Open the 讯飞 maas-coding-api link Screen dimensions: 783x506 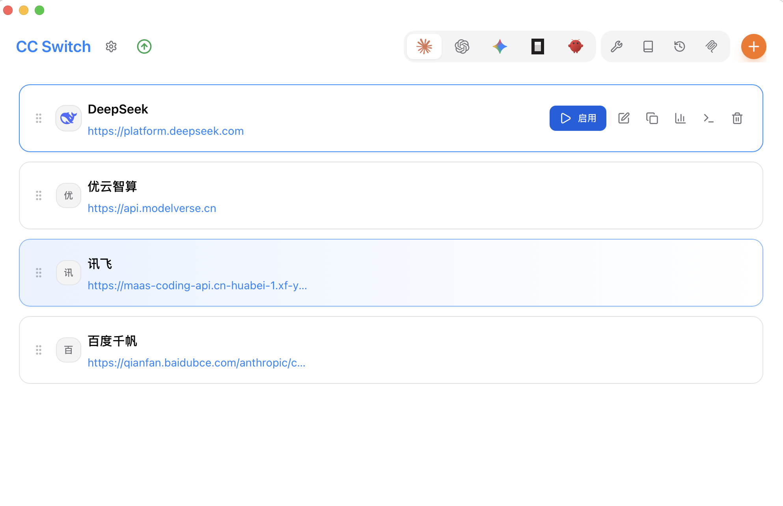197,285
